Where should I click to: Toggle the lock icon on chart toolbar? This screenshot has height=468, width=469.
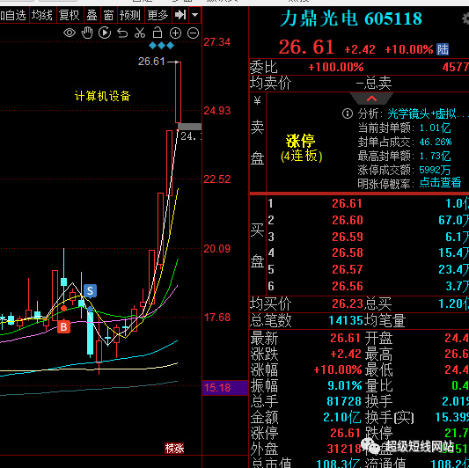point(158,33)
